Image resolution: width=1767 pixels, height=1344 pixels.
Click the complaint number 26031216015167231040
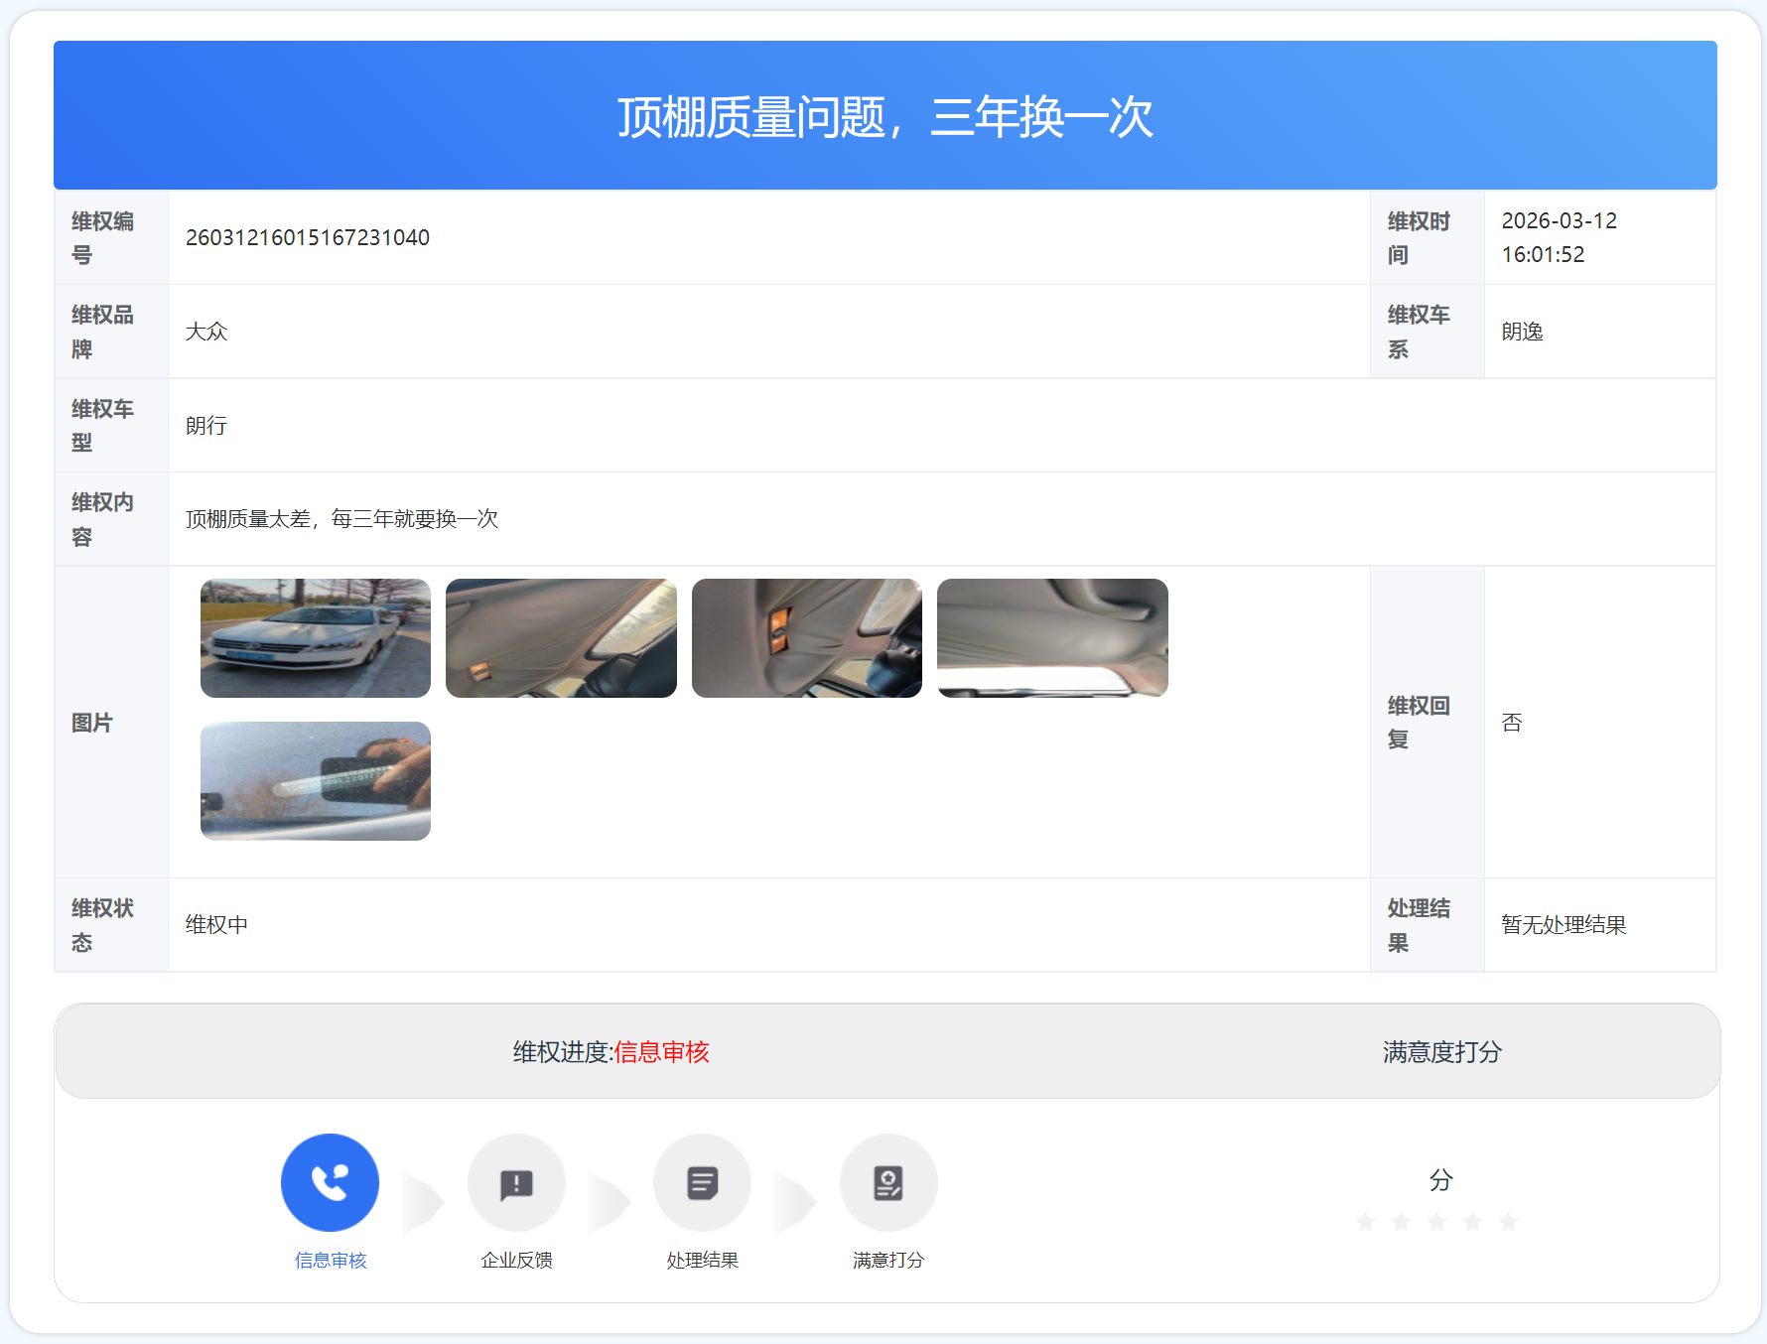coord(308,238)
